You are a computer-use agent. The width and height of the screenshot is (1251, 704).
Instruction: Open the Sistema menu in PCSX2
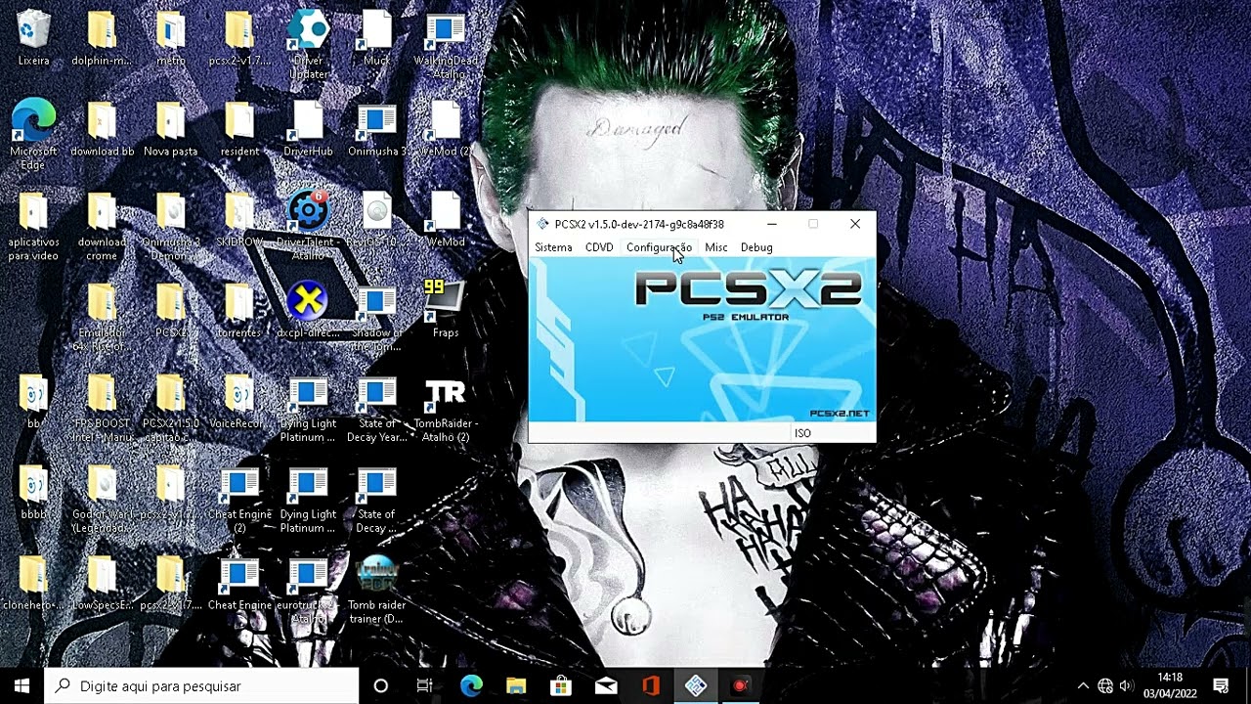553,247
